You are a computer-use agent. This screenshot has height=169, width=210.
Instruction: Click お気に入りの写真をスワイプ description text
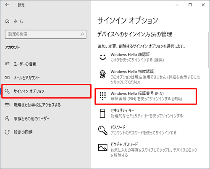154,153
